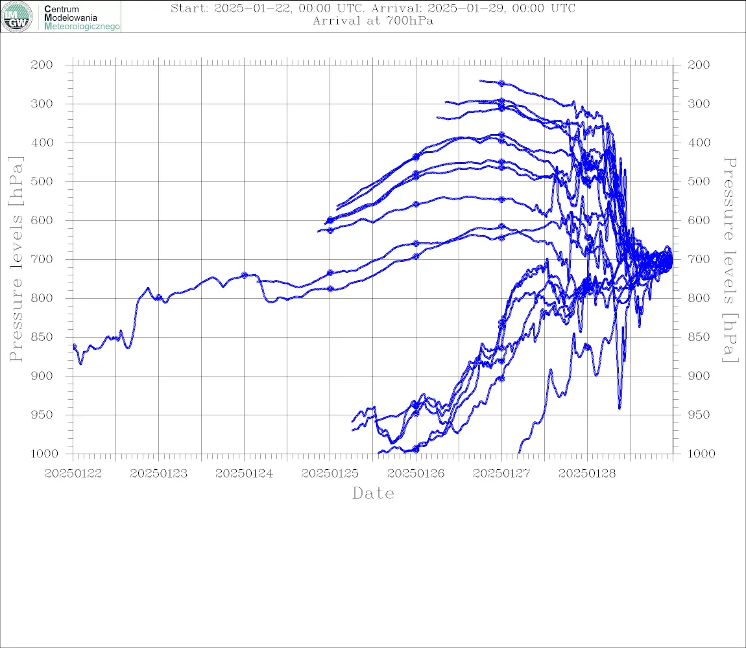Click the left axis 800 label
Screen dimensions: 746x648
tap(42, 298)
